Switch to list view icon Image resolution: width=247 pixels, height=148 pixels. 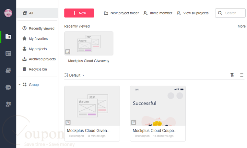[x=241, y=75]
